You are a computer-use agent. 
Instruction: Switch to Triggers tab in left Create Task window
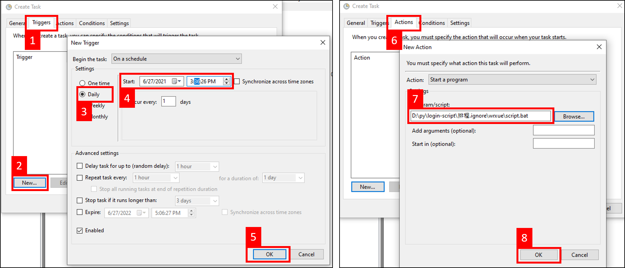click(41, 23)
